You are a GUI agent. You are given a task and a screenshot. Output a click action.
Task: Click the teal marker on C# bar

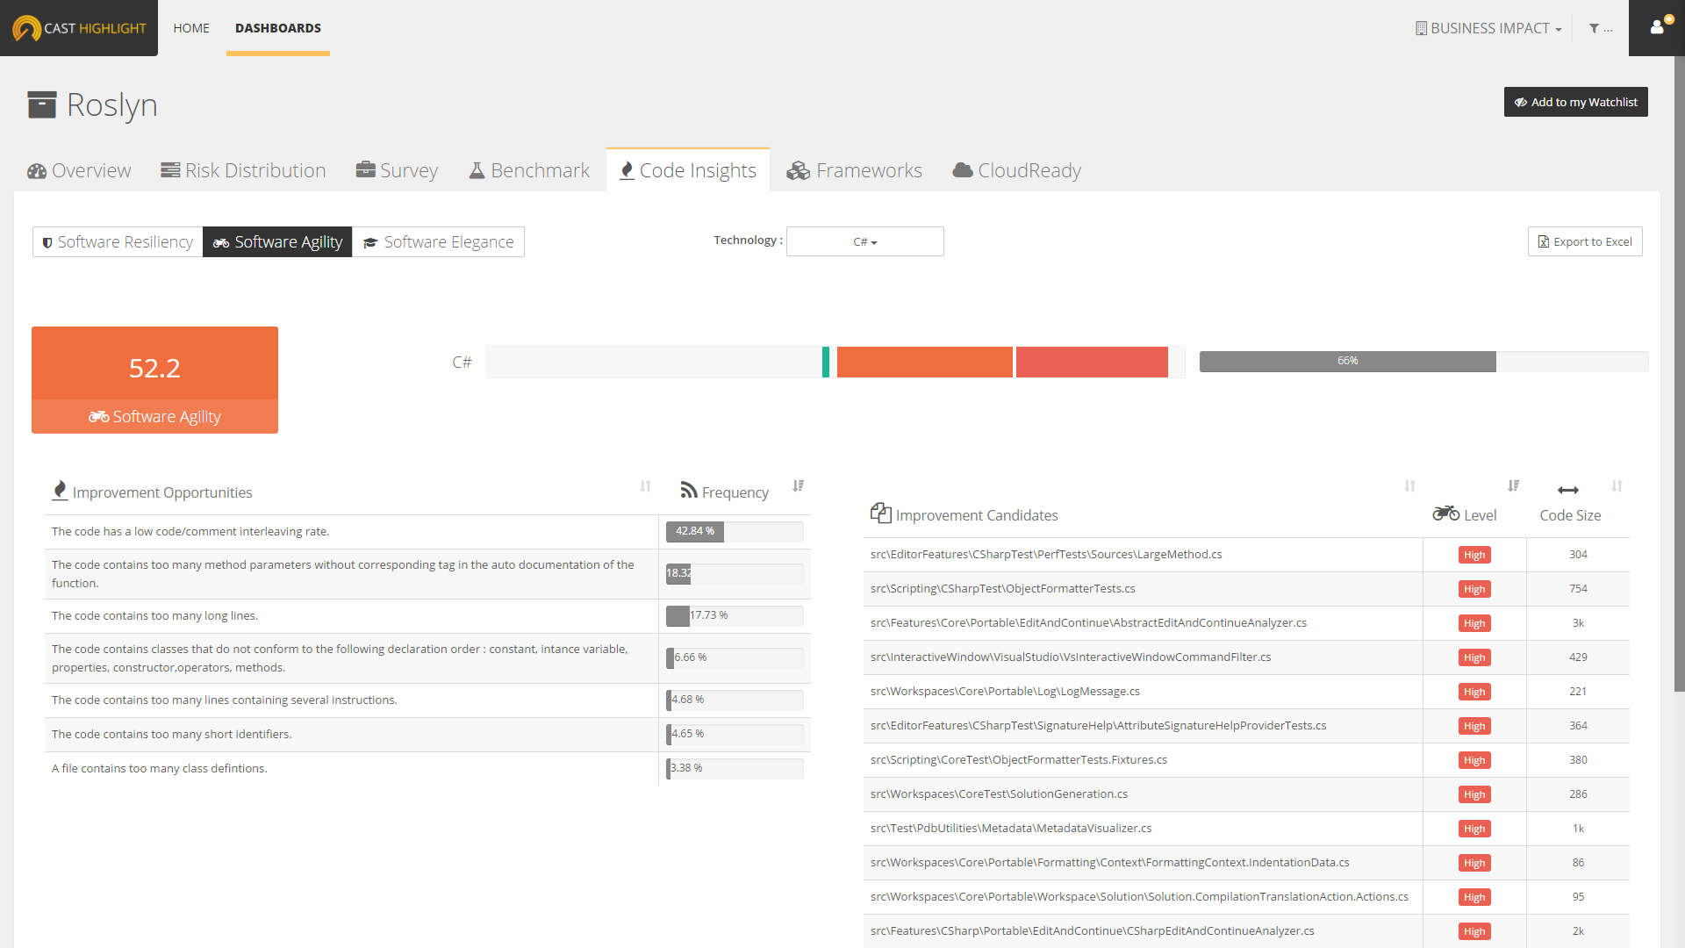click(826, 362)
